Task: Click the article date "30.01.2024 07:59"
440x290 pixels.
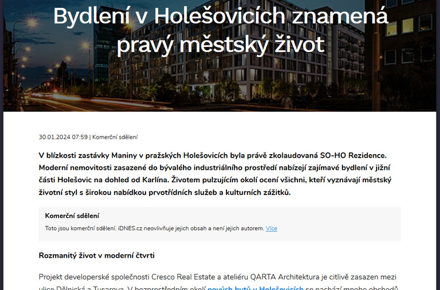Action: click(63, 137)
